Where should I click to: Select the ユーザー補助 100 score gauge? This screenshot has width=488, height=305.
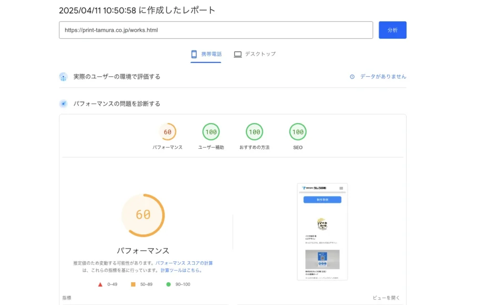pyautogui.click(x=211, y=132)
